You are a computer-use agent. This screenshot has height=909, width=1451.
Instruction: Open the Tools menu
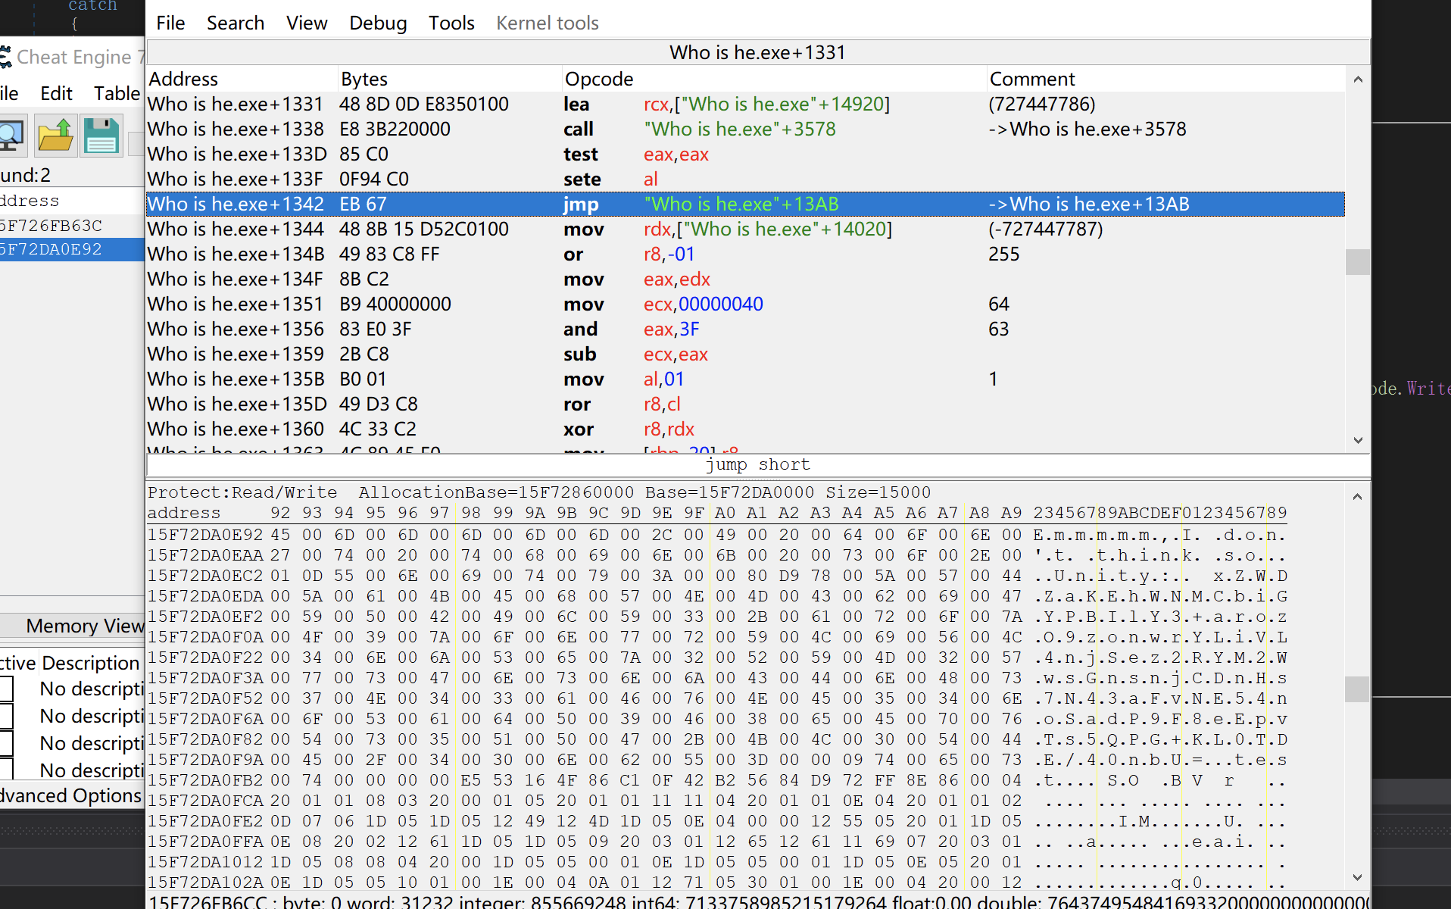451,23
